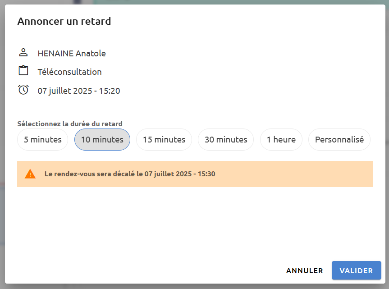Screen dimensions: 389x289
Task: Select the 5 minutes delay option
Action: point(43,139)
